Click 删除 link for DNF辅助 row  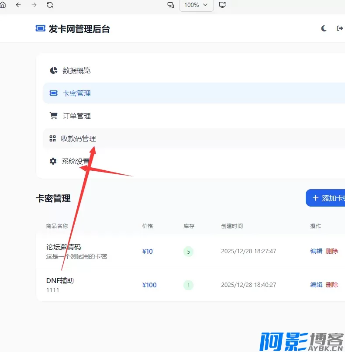332,285
